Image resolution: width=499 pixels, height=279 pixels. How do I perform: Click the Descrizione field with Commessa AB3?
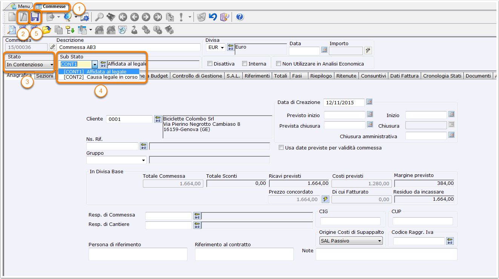[129, 47]
